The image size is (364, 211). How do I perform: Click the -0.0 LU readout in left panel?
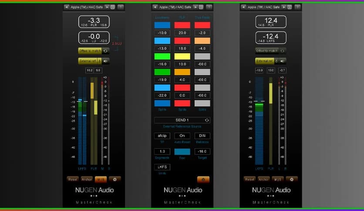point(94,37)
